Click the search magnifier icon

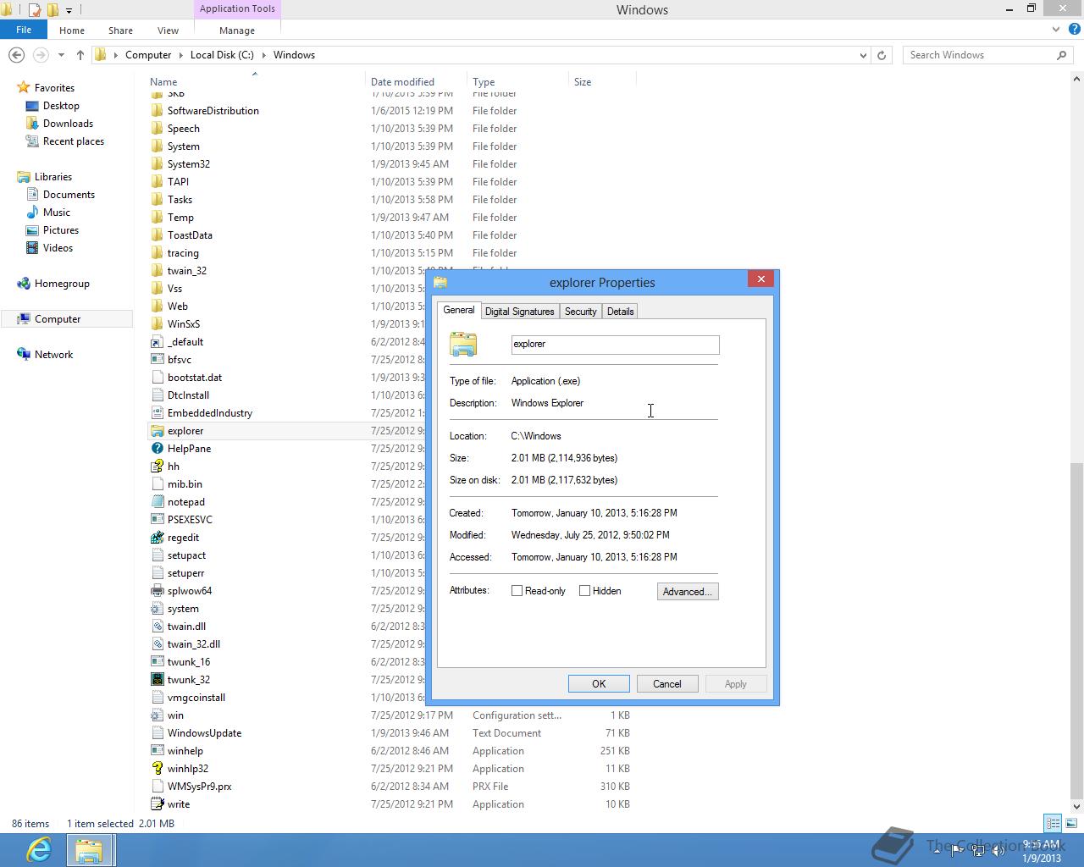point(1062,55)
